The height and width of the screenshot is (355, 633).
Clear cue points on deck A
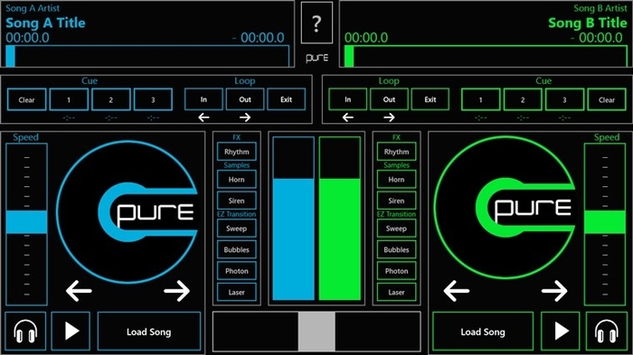(x=26, y=99)
